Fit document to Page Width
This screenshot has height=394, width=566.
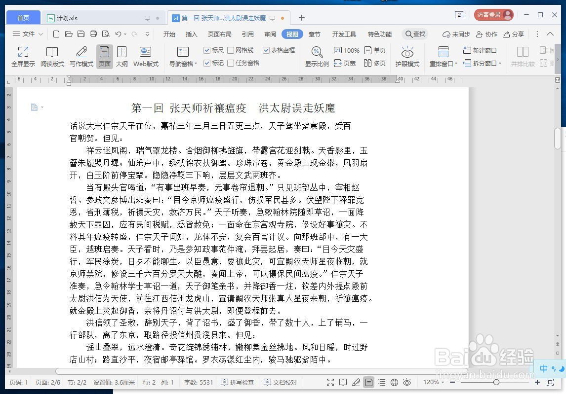pyautogui.click(x=345, y=64)
